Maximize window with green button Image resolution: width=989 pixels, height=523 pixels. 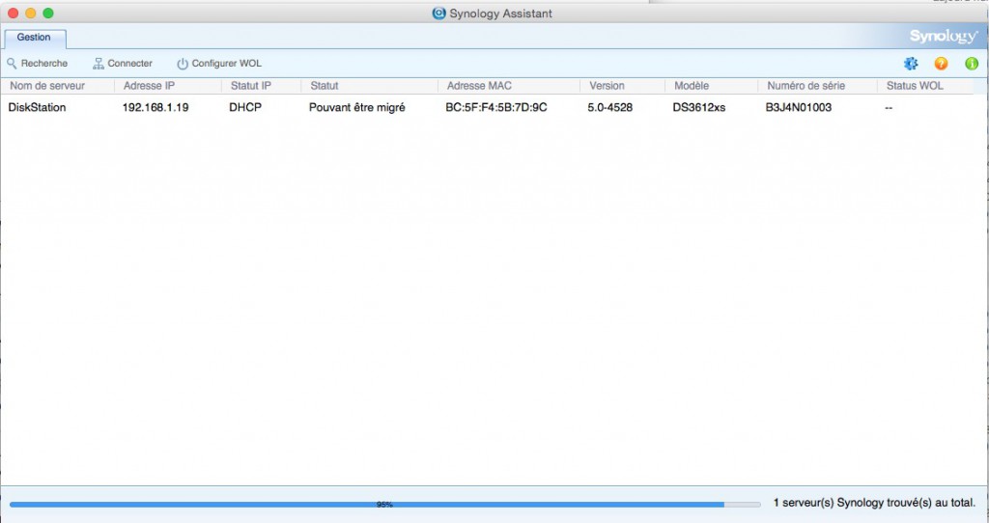click(48, 14)
